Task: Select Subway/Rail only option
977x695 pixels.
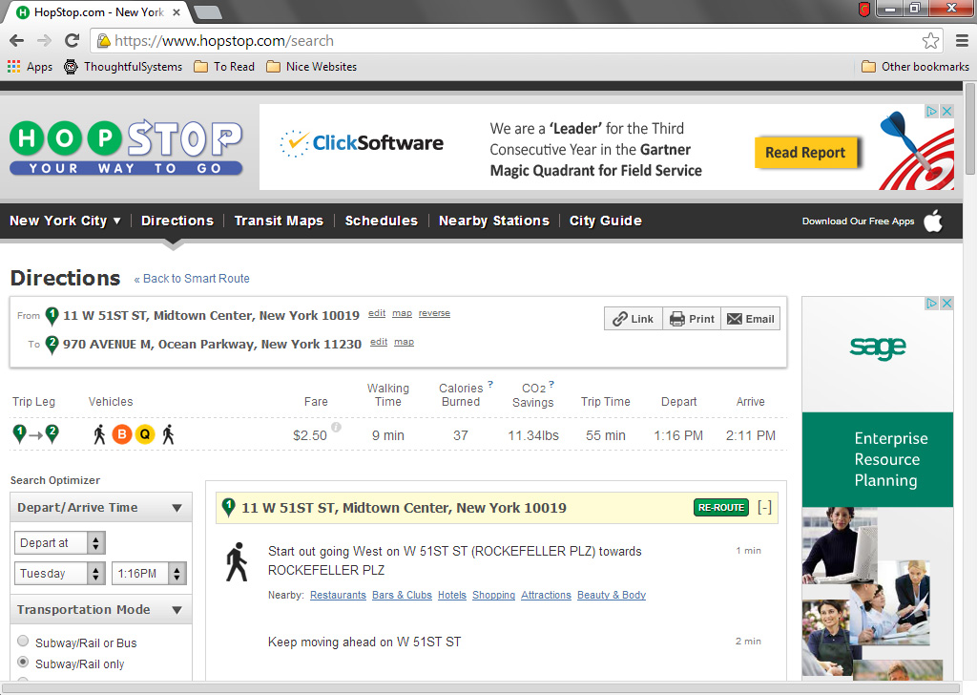Action: (23, 662)
